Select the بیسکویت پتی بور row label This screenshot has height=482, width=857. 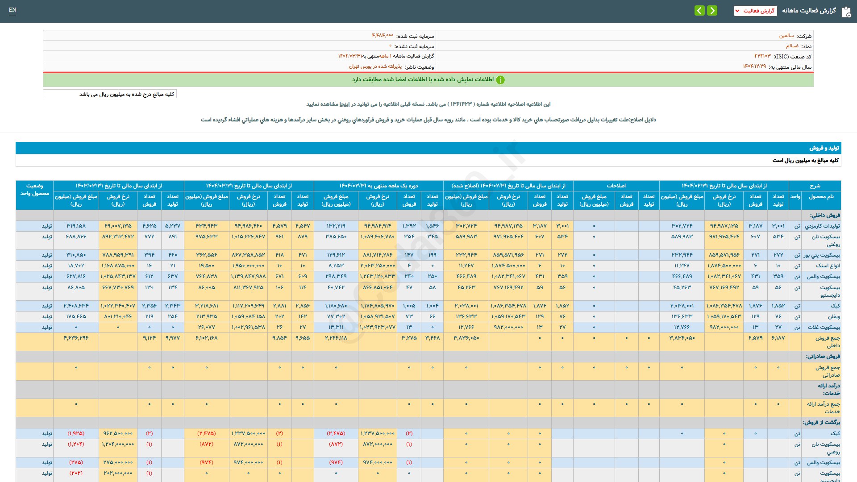[x=822, y=255]
